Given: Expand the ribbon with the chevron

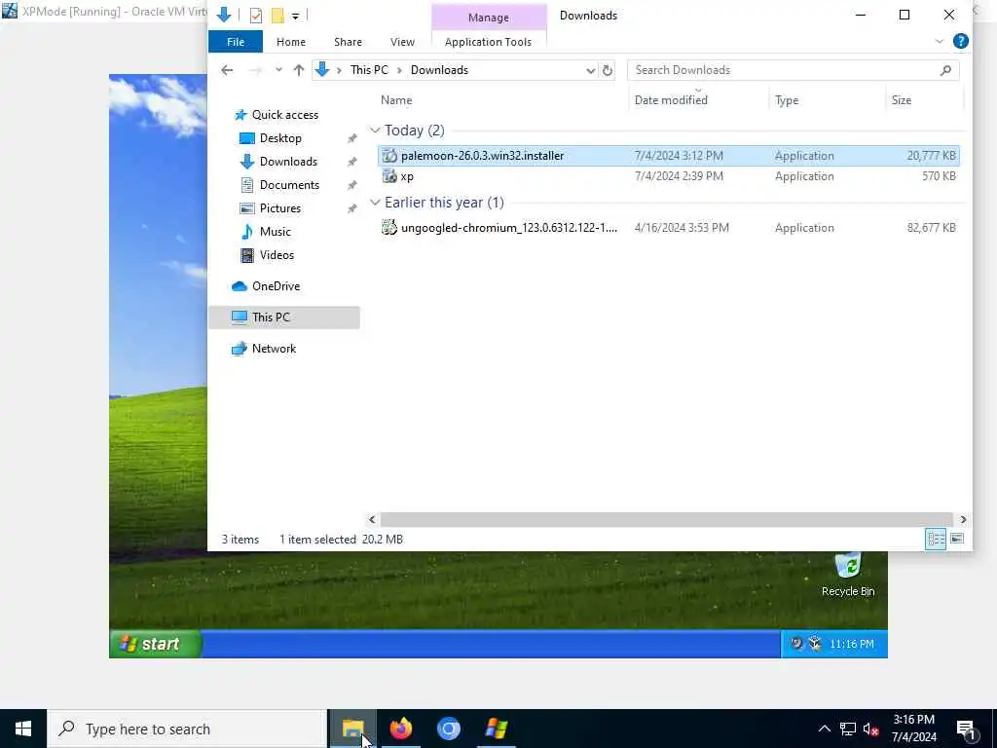Looking at the screenshot, I should (x=939, y=41).
